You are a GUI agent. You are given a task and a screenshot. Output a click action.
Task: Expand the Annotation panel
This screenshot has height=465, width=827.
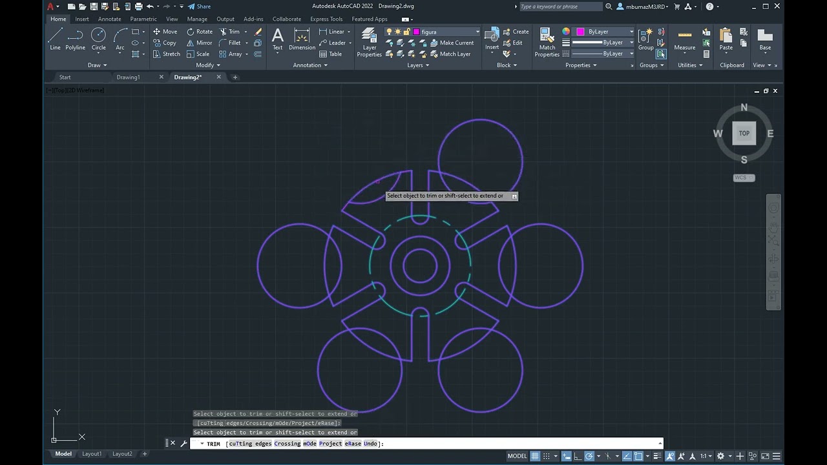pos(311,65)
